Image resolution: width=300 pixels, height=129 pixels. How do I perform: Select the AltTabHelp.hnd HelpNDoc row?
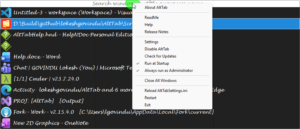tap(150, 35)
